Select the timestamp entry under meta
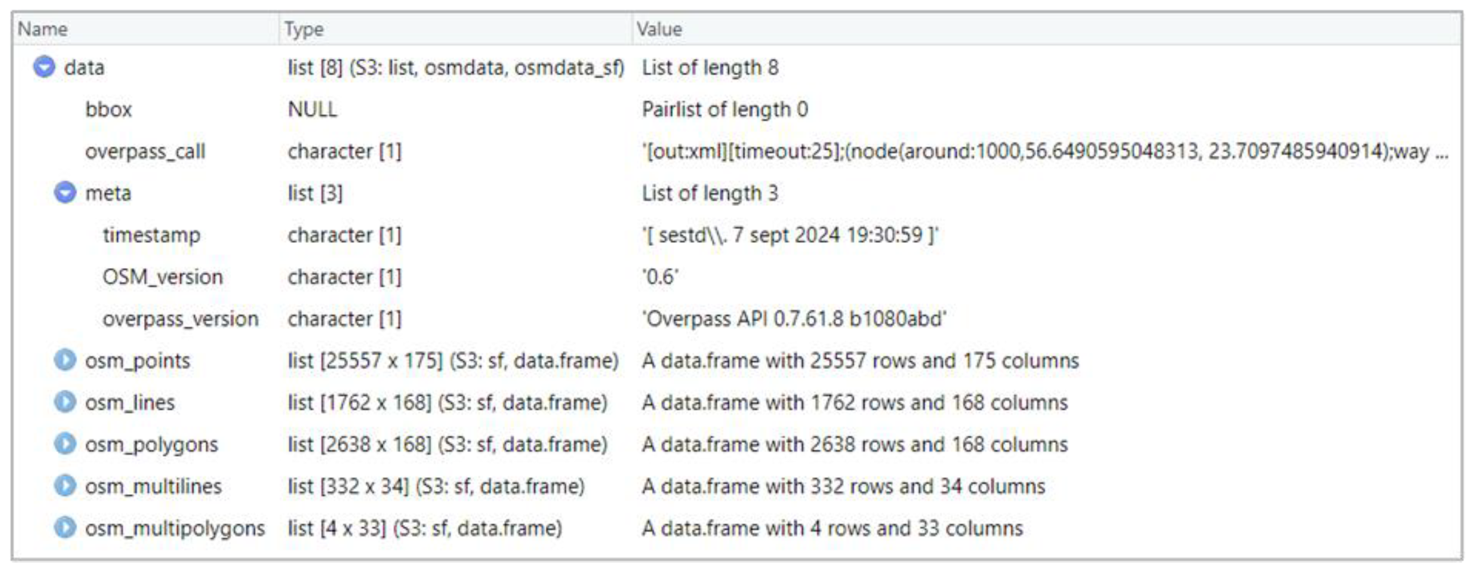1475x572 pixels. coord(151,235)
